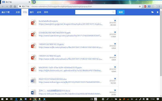Open file 1492411267498142 (1).pptx
This screenshot has height=101, width=162.
51,44
